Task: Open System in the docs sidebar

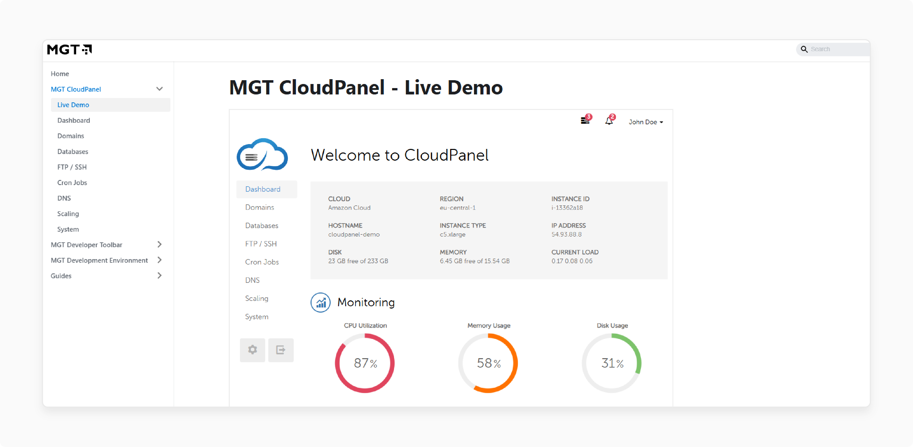Action: click(x=68, y=230)
